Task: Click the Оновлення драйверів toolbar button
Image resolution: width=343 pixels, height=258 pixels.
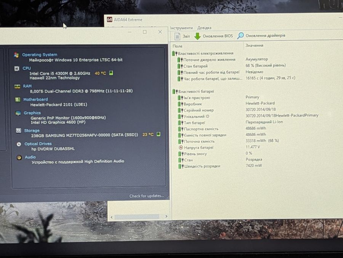Action: (x=261, y=36)
